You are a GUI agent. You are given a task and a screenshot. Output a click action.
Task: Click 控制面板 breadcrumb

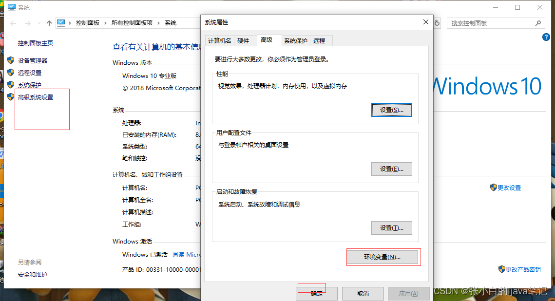[x=87, y=22]
